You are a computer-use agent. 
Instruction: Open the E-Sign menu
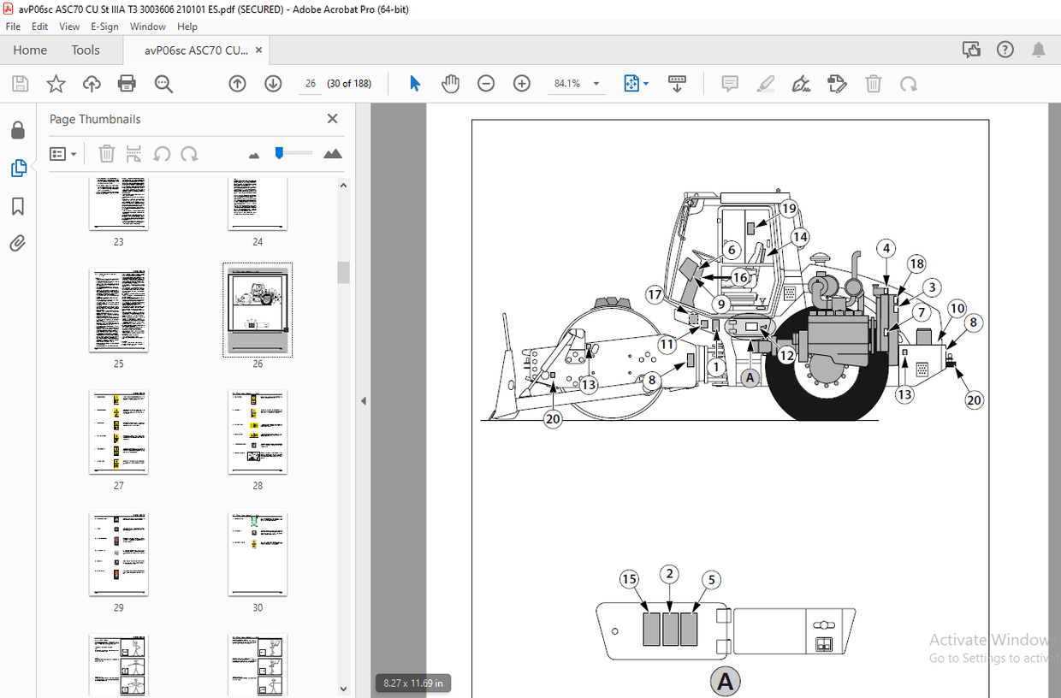[104, 27]
